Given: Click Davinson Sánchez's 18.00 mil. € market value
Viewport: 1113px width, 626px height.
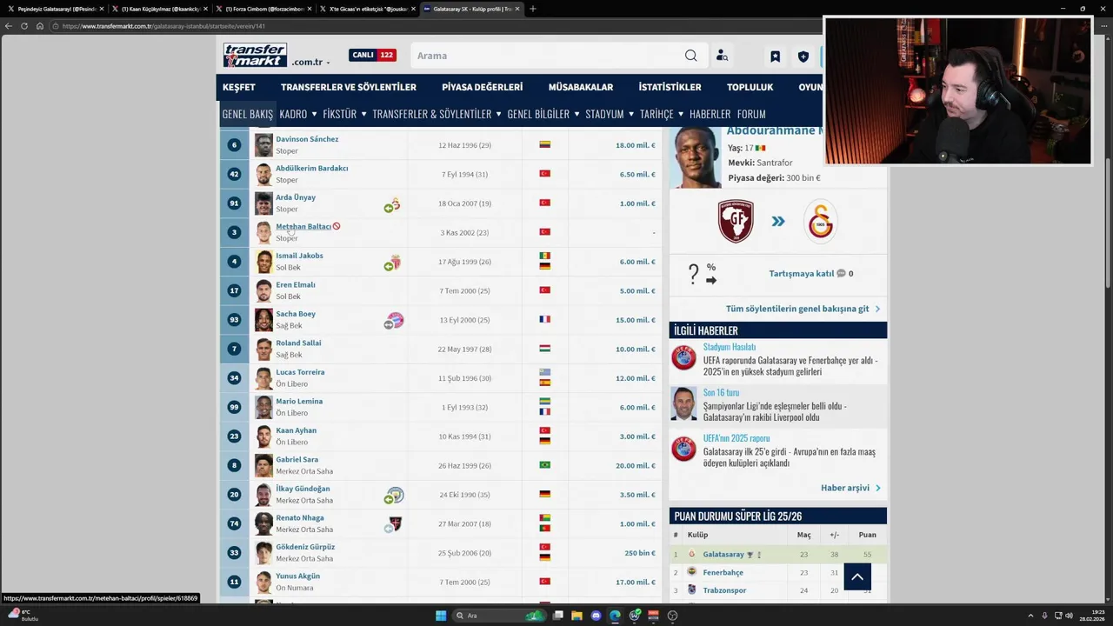Looking at the screenshot, I should coord(635,145).
